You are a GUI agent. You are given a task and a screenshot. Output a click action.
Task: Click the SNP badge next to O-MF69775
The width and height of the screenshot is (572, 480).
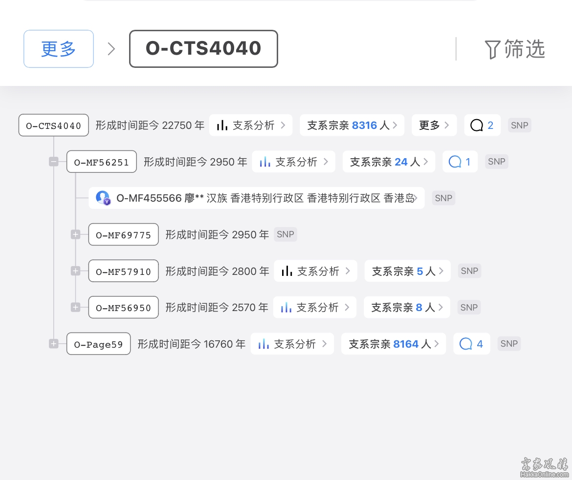tap(285, 234)
